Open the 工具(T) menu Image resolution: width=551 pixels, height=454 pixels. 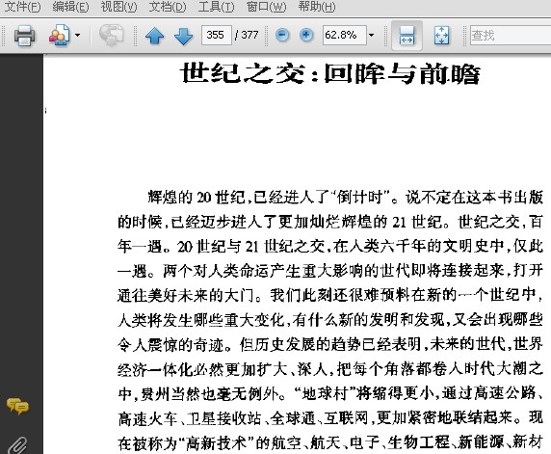tap(216, 7)
